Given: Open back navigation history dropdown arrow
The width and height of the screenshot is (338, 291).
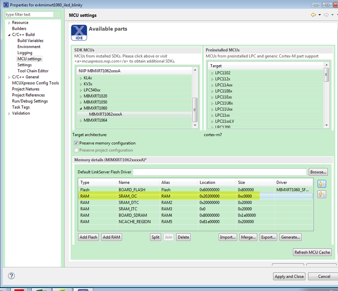Looking at the screenshot, I should tap(319, 15).
